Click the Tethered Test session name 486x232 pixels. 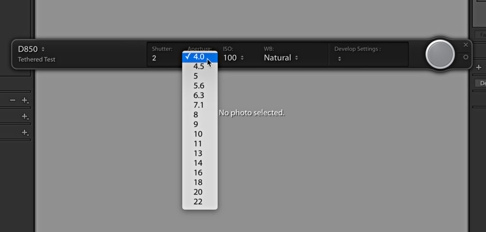coord(37,59)
